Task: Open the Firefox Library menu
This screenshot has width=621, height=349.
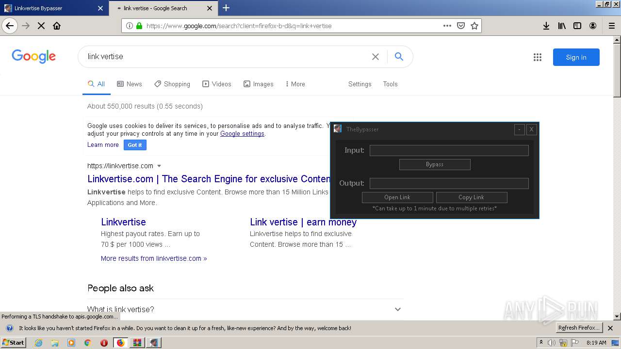Action: tap(562, 26)
